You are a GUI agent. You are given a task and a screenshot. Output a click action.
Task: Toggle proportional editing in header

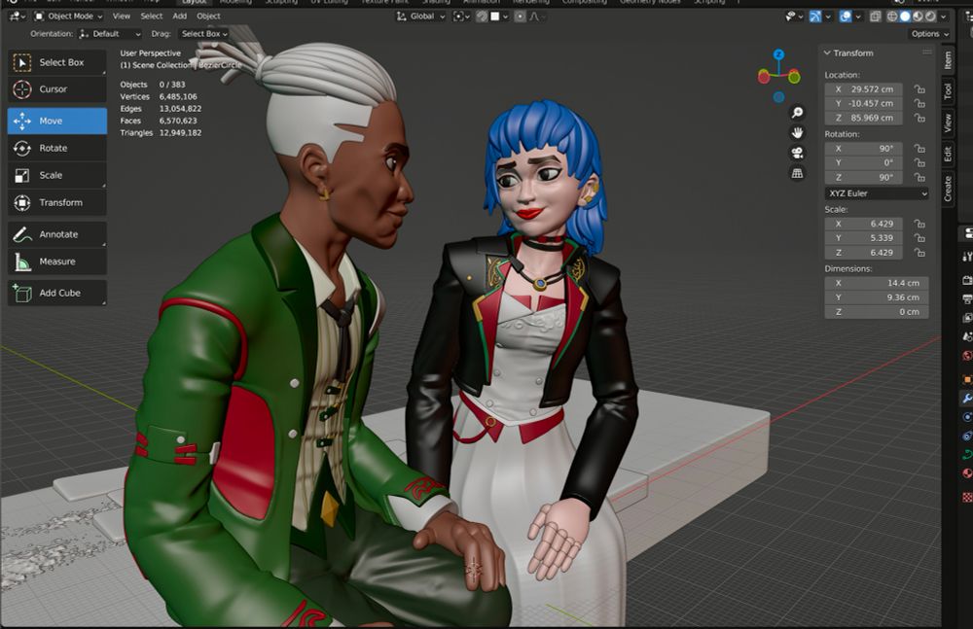point(520,17)
